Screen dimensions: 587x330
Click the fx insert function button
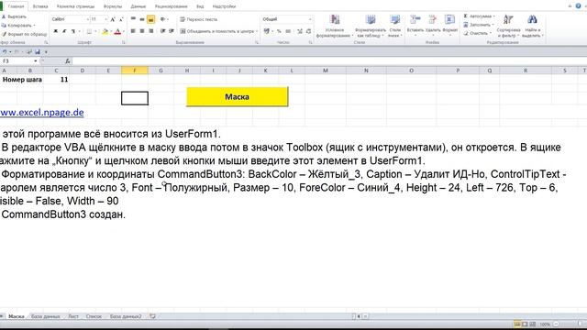click(x=67, y=61)
